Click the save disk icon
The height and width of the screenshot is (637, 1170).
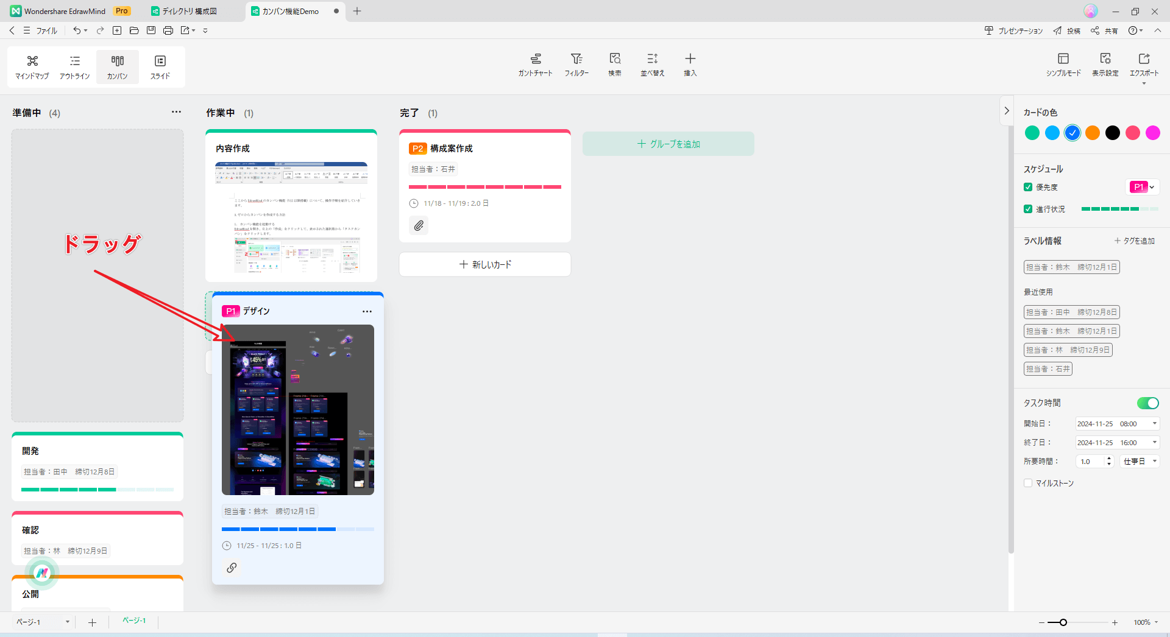pyautogui.click(x=151, y=30)
